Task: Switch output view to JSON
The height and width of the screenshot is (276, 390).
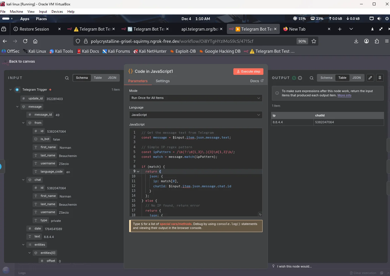Action: coord(357,78)
